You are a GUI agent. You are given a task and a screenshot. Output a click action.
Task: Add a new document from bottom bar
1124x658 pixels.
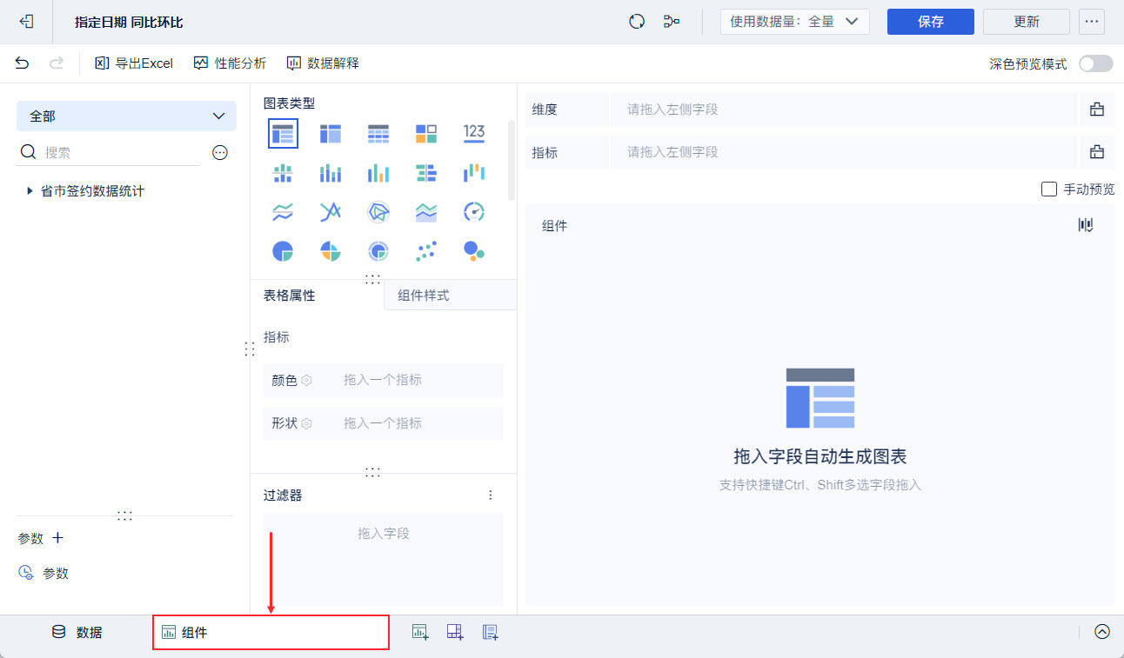[x=491, y=632]
